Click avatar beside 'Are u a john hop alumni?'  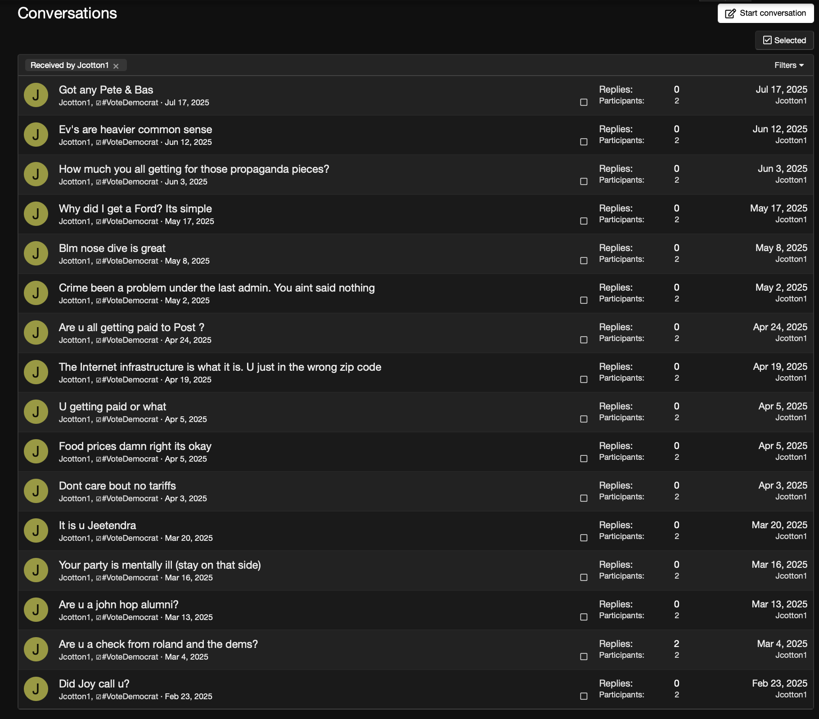36,610
